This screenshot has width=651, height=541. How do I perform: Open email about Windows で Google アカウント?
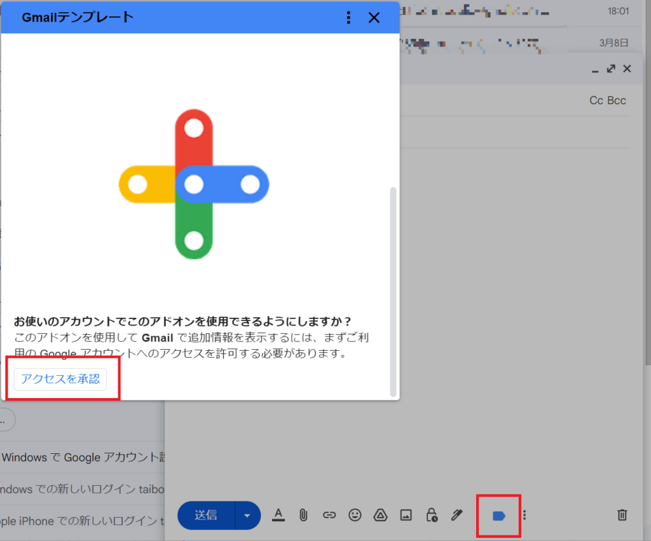(x=83, y=458)
